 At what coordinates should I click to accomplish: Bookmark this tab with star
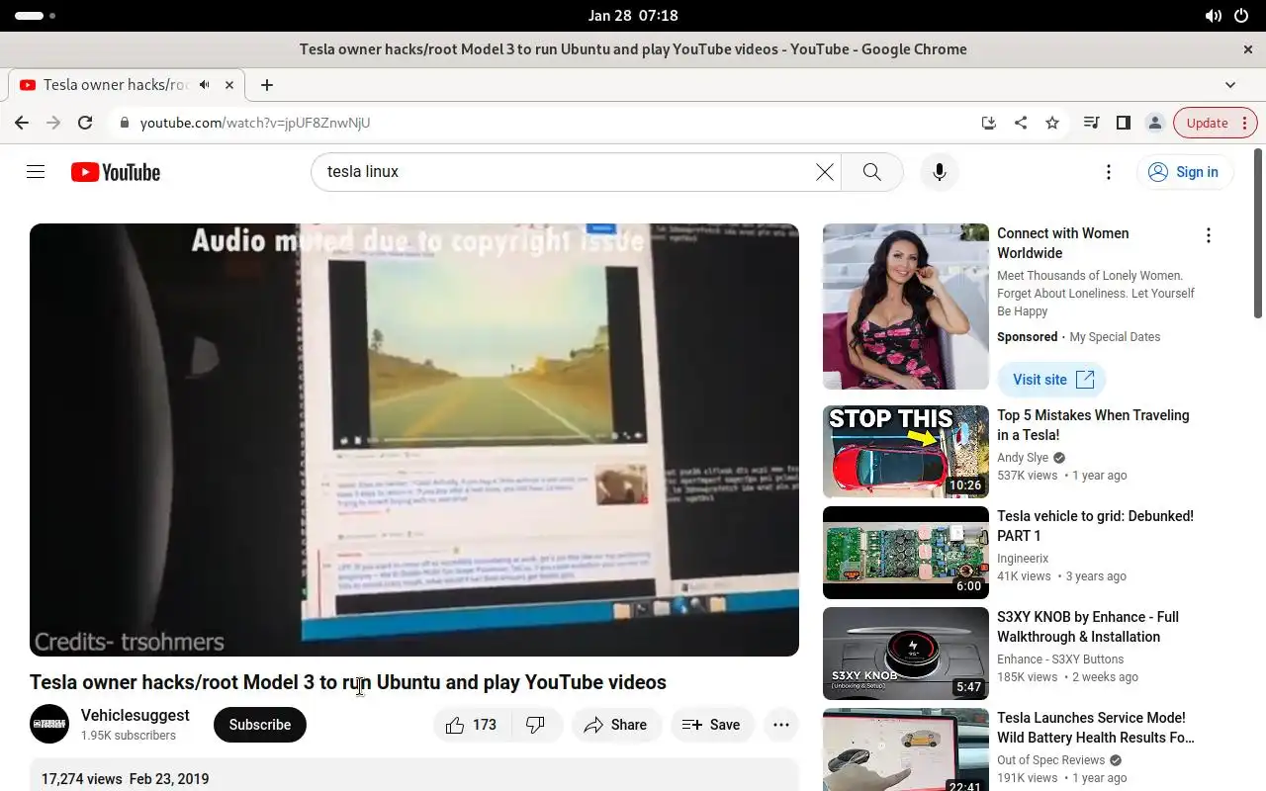[x=1052, y=123]
